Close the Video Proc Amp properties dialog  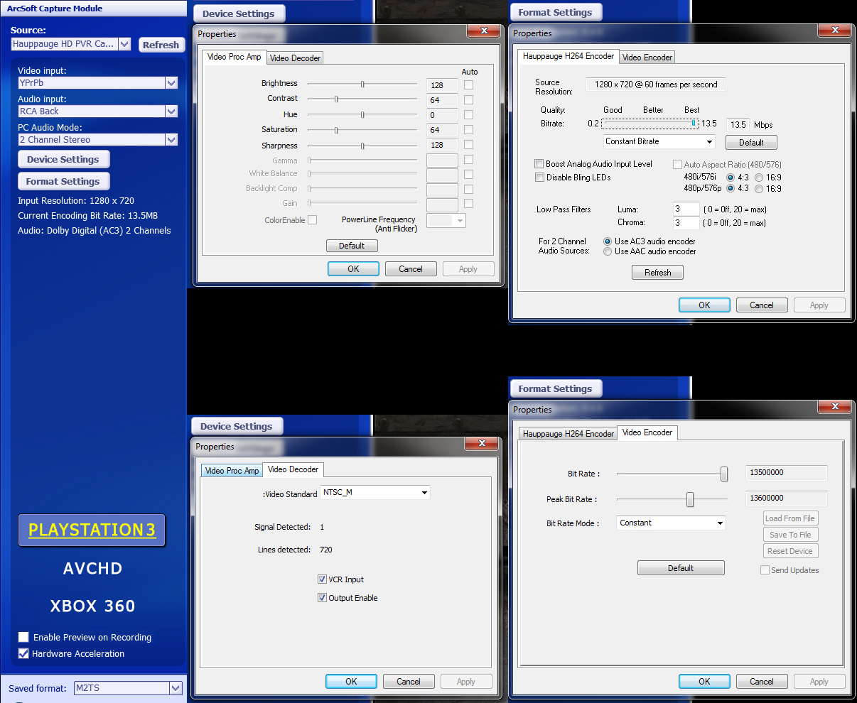point(484,31)
